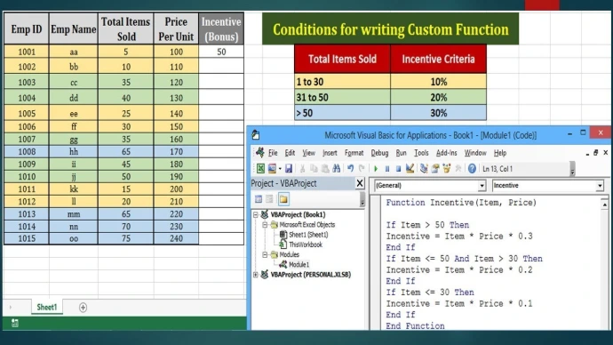Screen dimensions: 613x345
Task: Click the Reset stop icon
Action: (398, 169)
